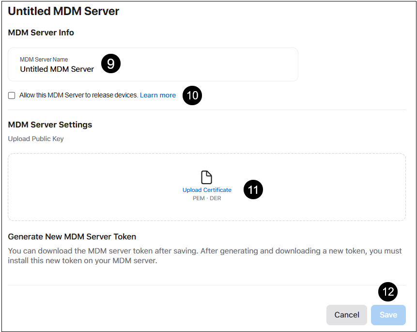This screenshot has height=332, width=417.
Task: Click the number 10 callout badge
Action: pos(192,95)
